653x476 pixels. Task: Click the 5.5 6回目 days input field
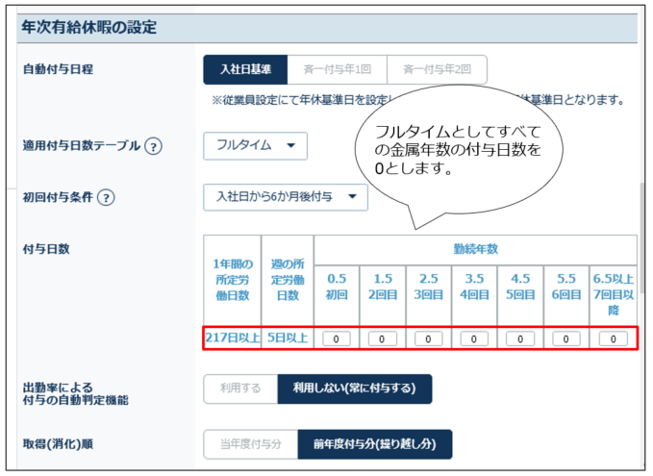565,339
